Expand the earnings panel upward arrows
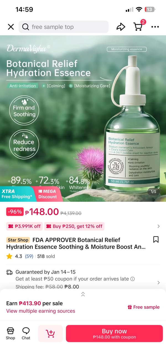 [83, 294]
